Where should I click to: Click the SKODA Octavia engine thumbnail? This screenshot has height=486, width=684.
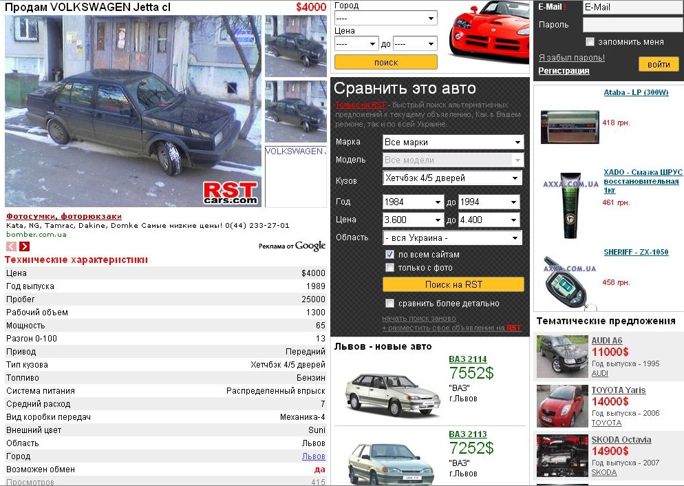562,456
